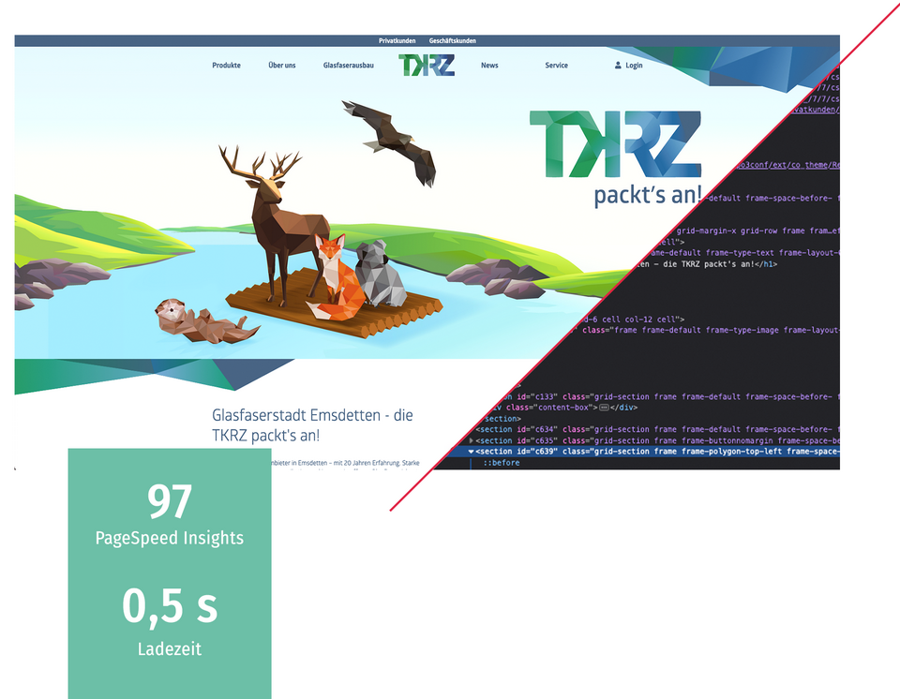Viewport: 900px width, 699px height.
Task: Open the Produkte menu
Action: tap(226, 66)
